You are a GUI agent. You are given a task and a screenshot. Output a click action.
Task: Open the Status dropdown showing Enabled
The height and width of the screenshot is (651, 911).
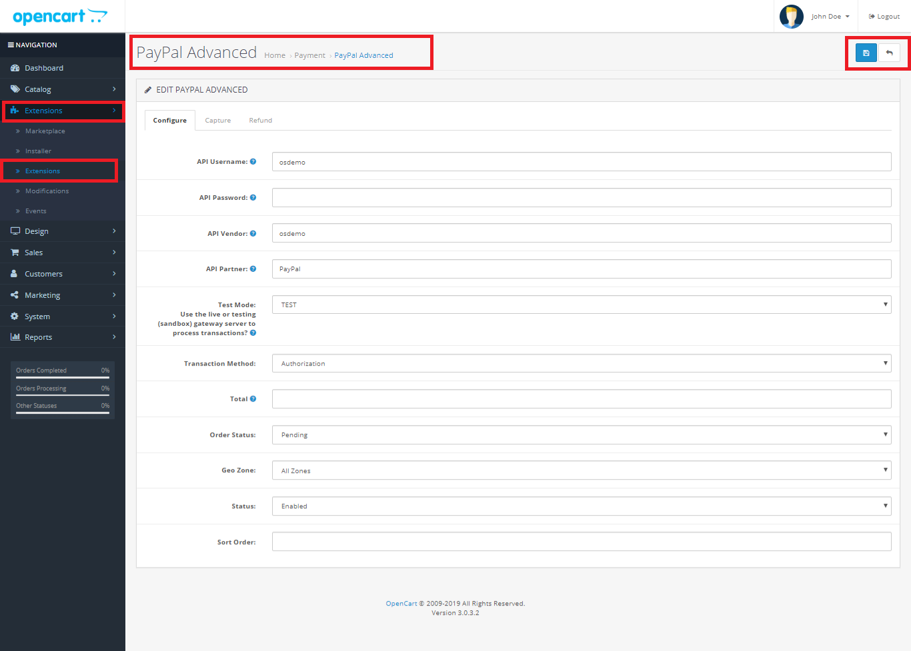tap(582, 506)
